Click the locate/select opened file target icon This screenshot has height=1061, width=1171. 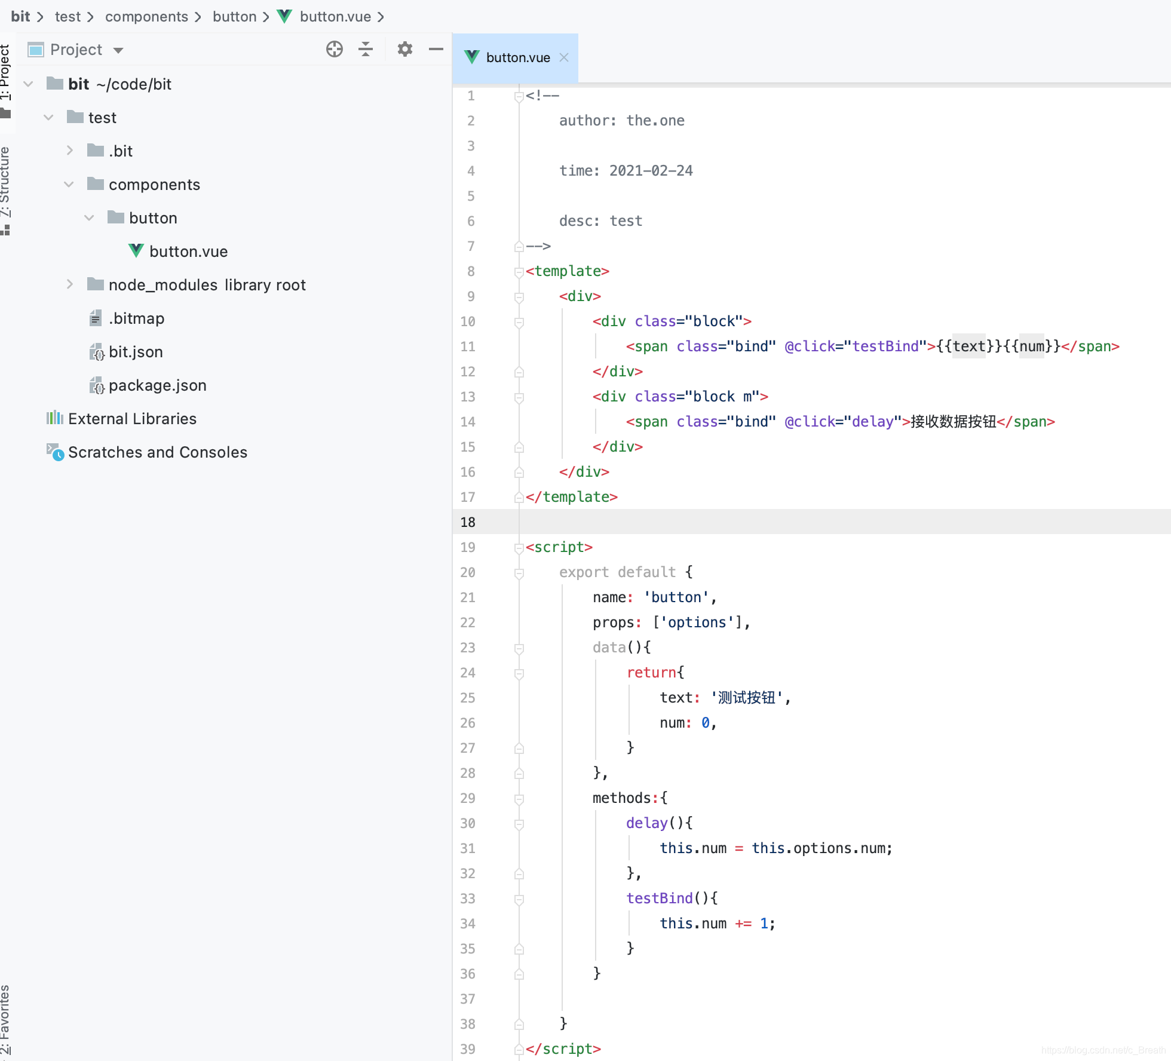(x=335, y=49)
